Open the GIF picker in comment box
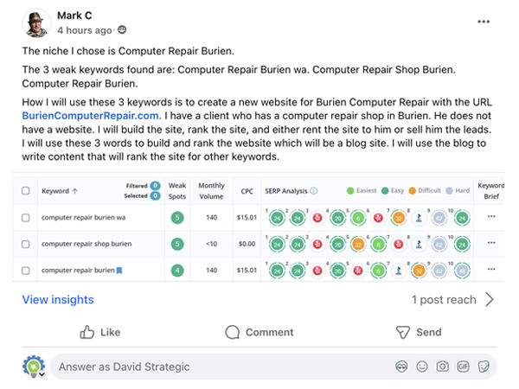519x389 pixels. (463, 367)
